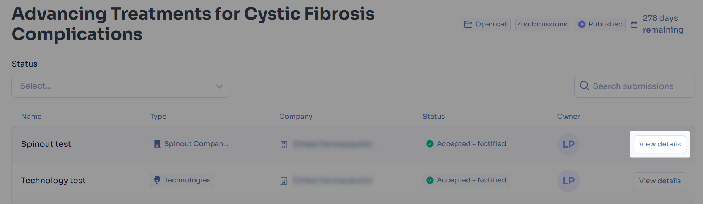Image resolution: width=703 pixels, height=204 pixels.
Task: Click company building icon in Technology test row
Action: tap(284, 181)
